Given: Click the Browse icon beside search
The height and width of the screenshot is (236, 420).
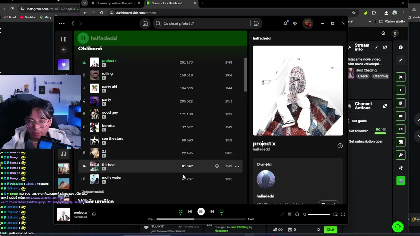Looking at the screenshot, I should 256,23.
